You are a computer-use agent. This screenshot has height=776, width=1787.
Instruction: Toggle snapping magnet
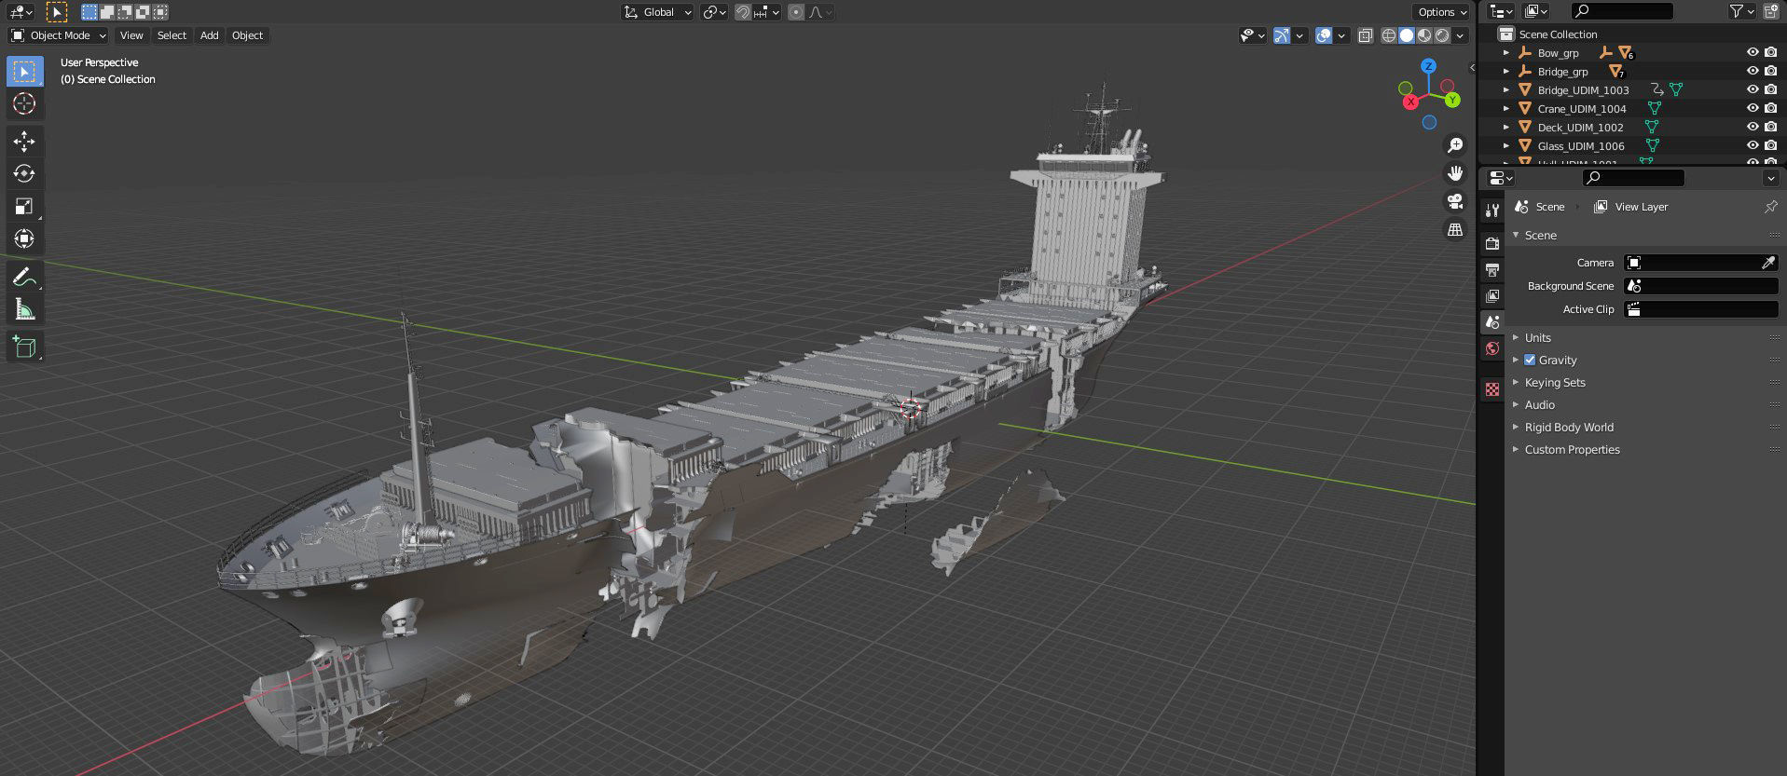coord(743,12)
